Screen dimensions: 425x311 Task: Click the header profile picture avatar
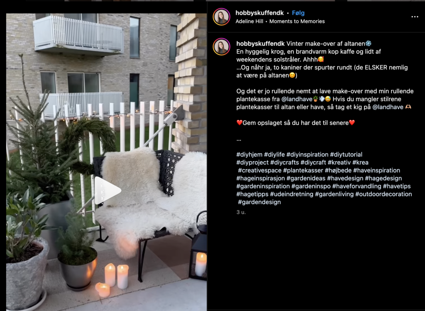pos(222,17)
